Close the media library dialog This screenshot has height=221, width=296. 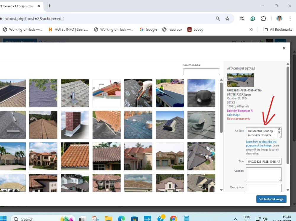click(x=284, y=48)
